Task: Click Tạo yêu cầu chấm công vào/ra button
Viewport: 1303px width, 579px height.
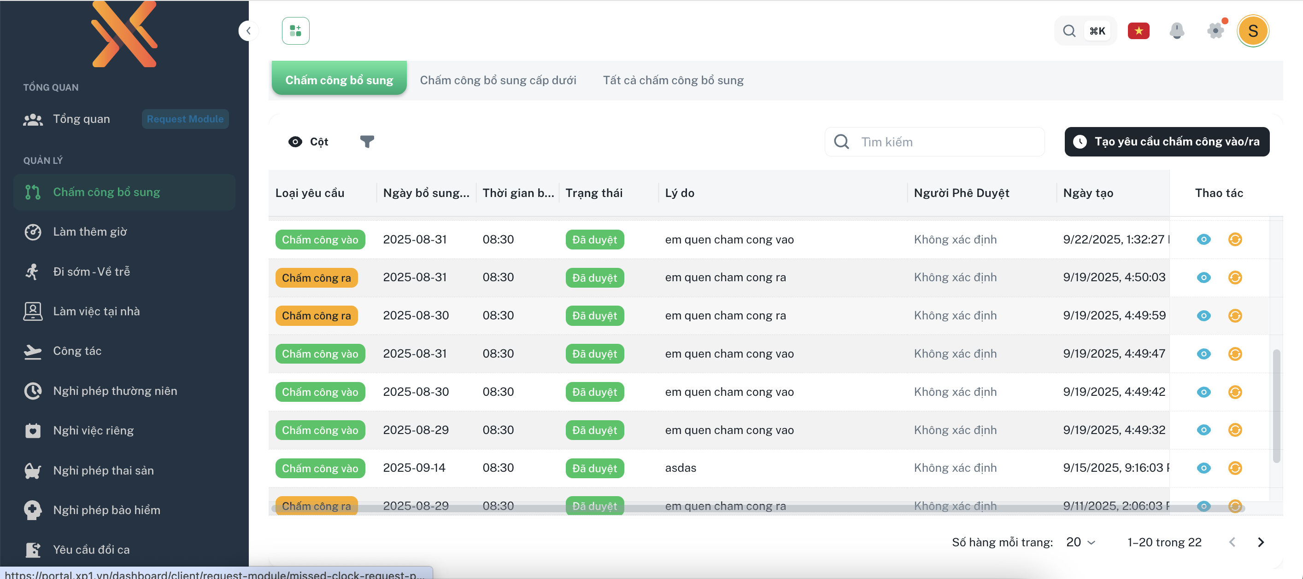Action: [x=1167, y=142]
